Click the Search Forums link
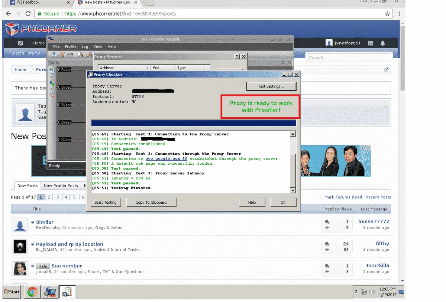446x302 pixels. (x=25, y=53)
